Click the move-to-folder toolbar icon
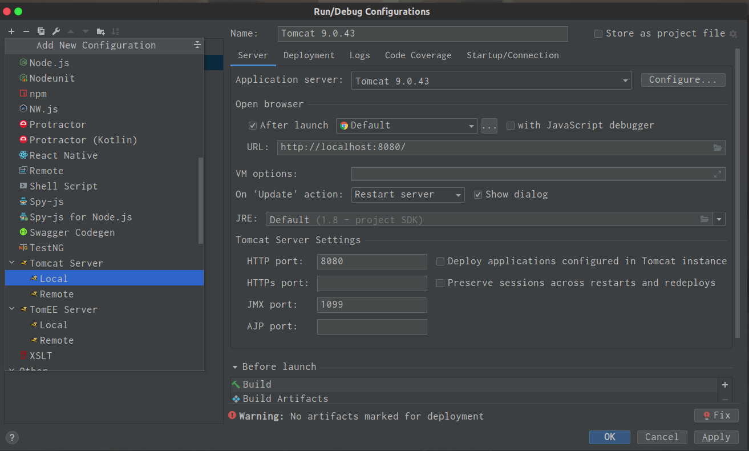The width and height of the screenshot is (749, 451). pyautogui.click(x=101, y=31)
